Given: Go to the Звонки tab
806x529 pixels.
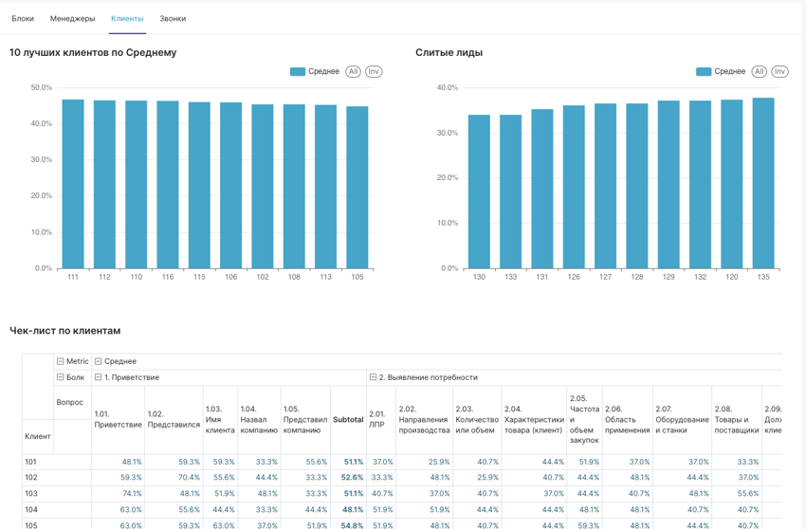Looking at the screenshot, I should pos(173,19).
